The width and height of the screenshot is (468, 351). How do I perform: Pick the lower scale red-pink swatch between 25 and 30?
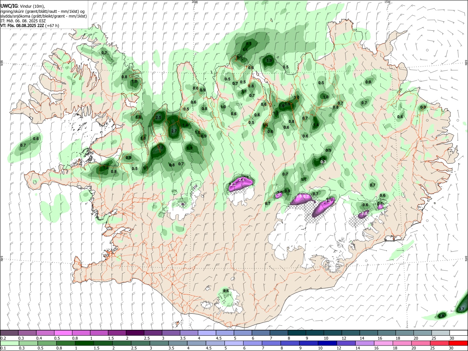pos(440,343)
